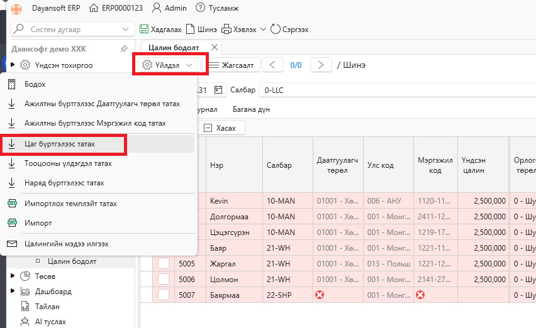Click the 22-SHP branch cell

[288, 295]
